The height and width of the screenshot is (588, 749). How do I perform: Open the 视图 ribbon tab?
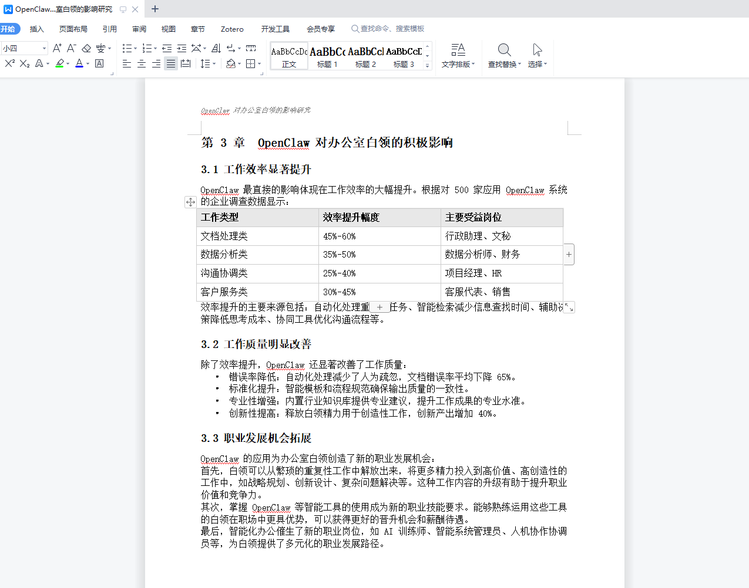[x=169, y=29]
